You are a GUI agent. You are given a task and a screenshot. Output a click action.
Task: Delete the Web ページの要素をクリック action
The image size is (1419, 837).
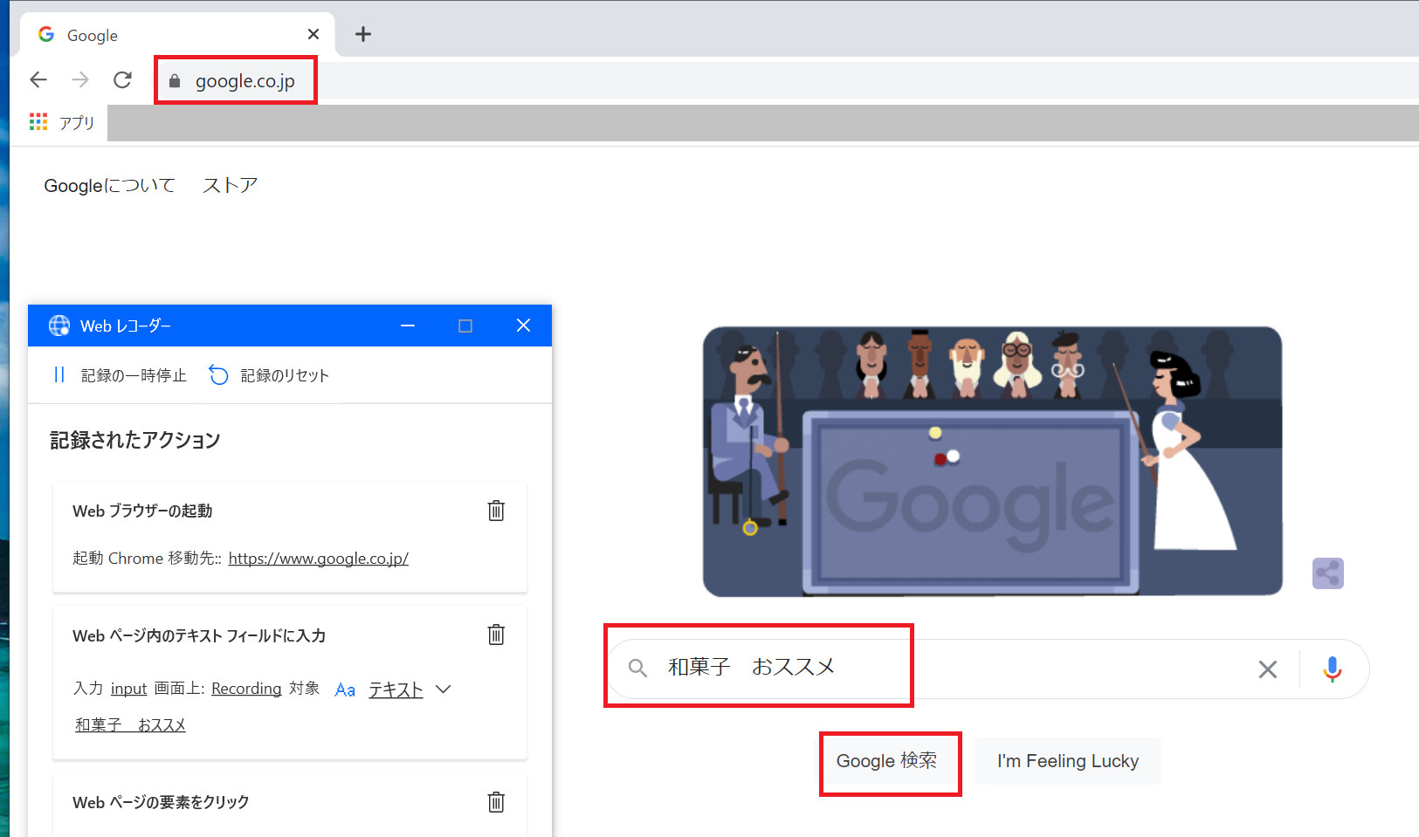tap(496, 802)
